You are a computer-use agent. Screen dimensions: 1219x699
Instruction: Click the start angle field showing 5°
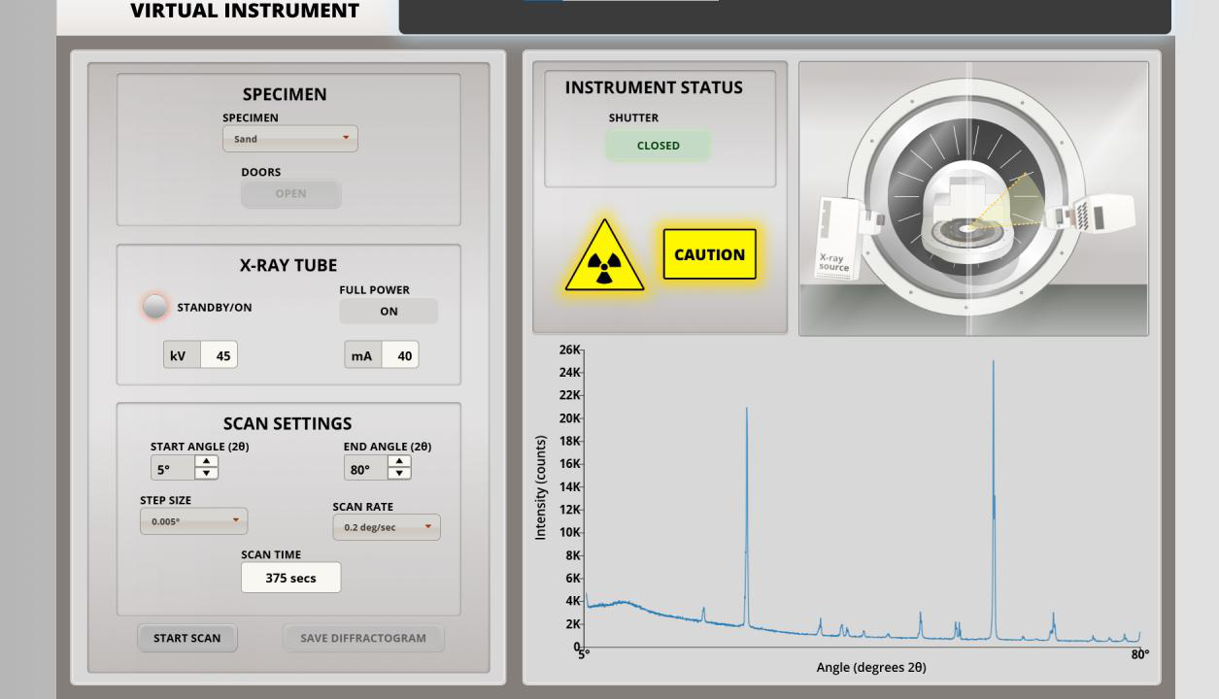(x=173, y=469)
